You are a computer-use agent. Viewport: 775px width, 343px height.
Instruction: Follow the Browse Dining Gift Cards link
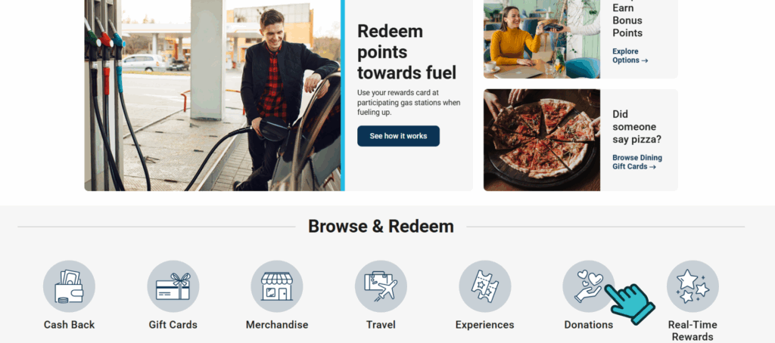pyautogui.click(x=637, y=162)
